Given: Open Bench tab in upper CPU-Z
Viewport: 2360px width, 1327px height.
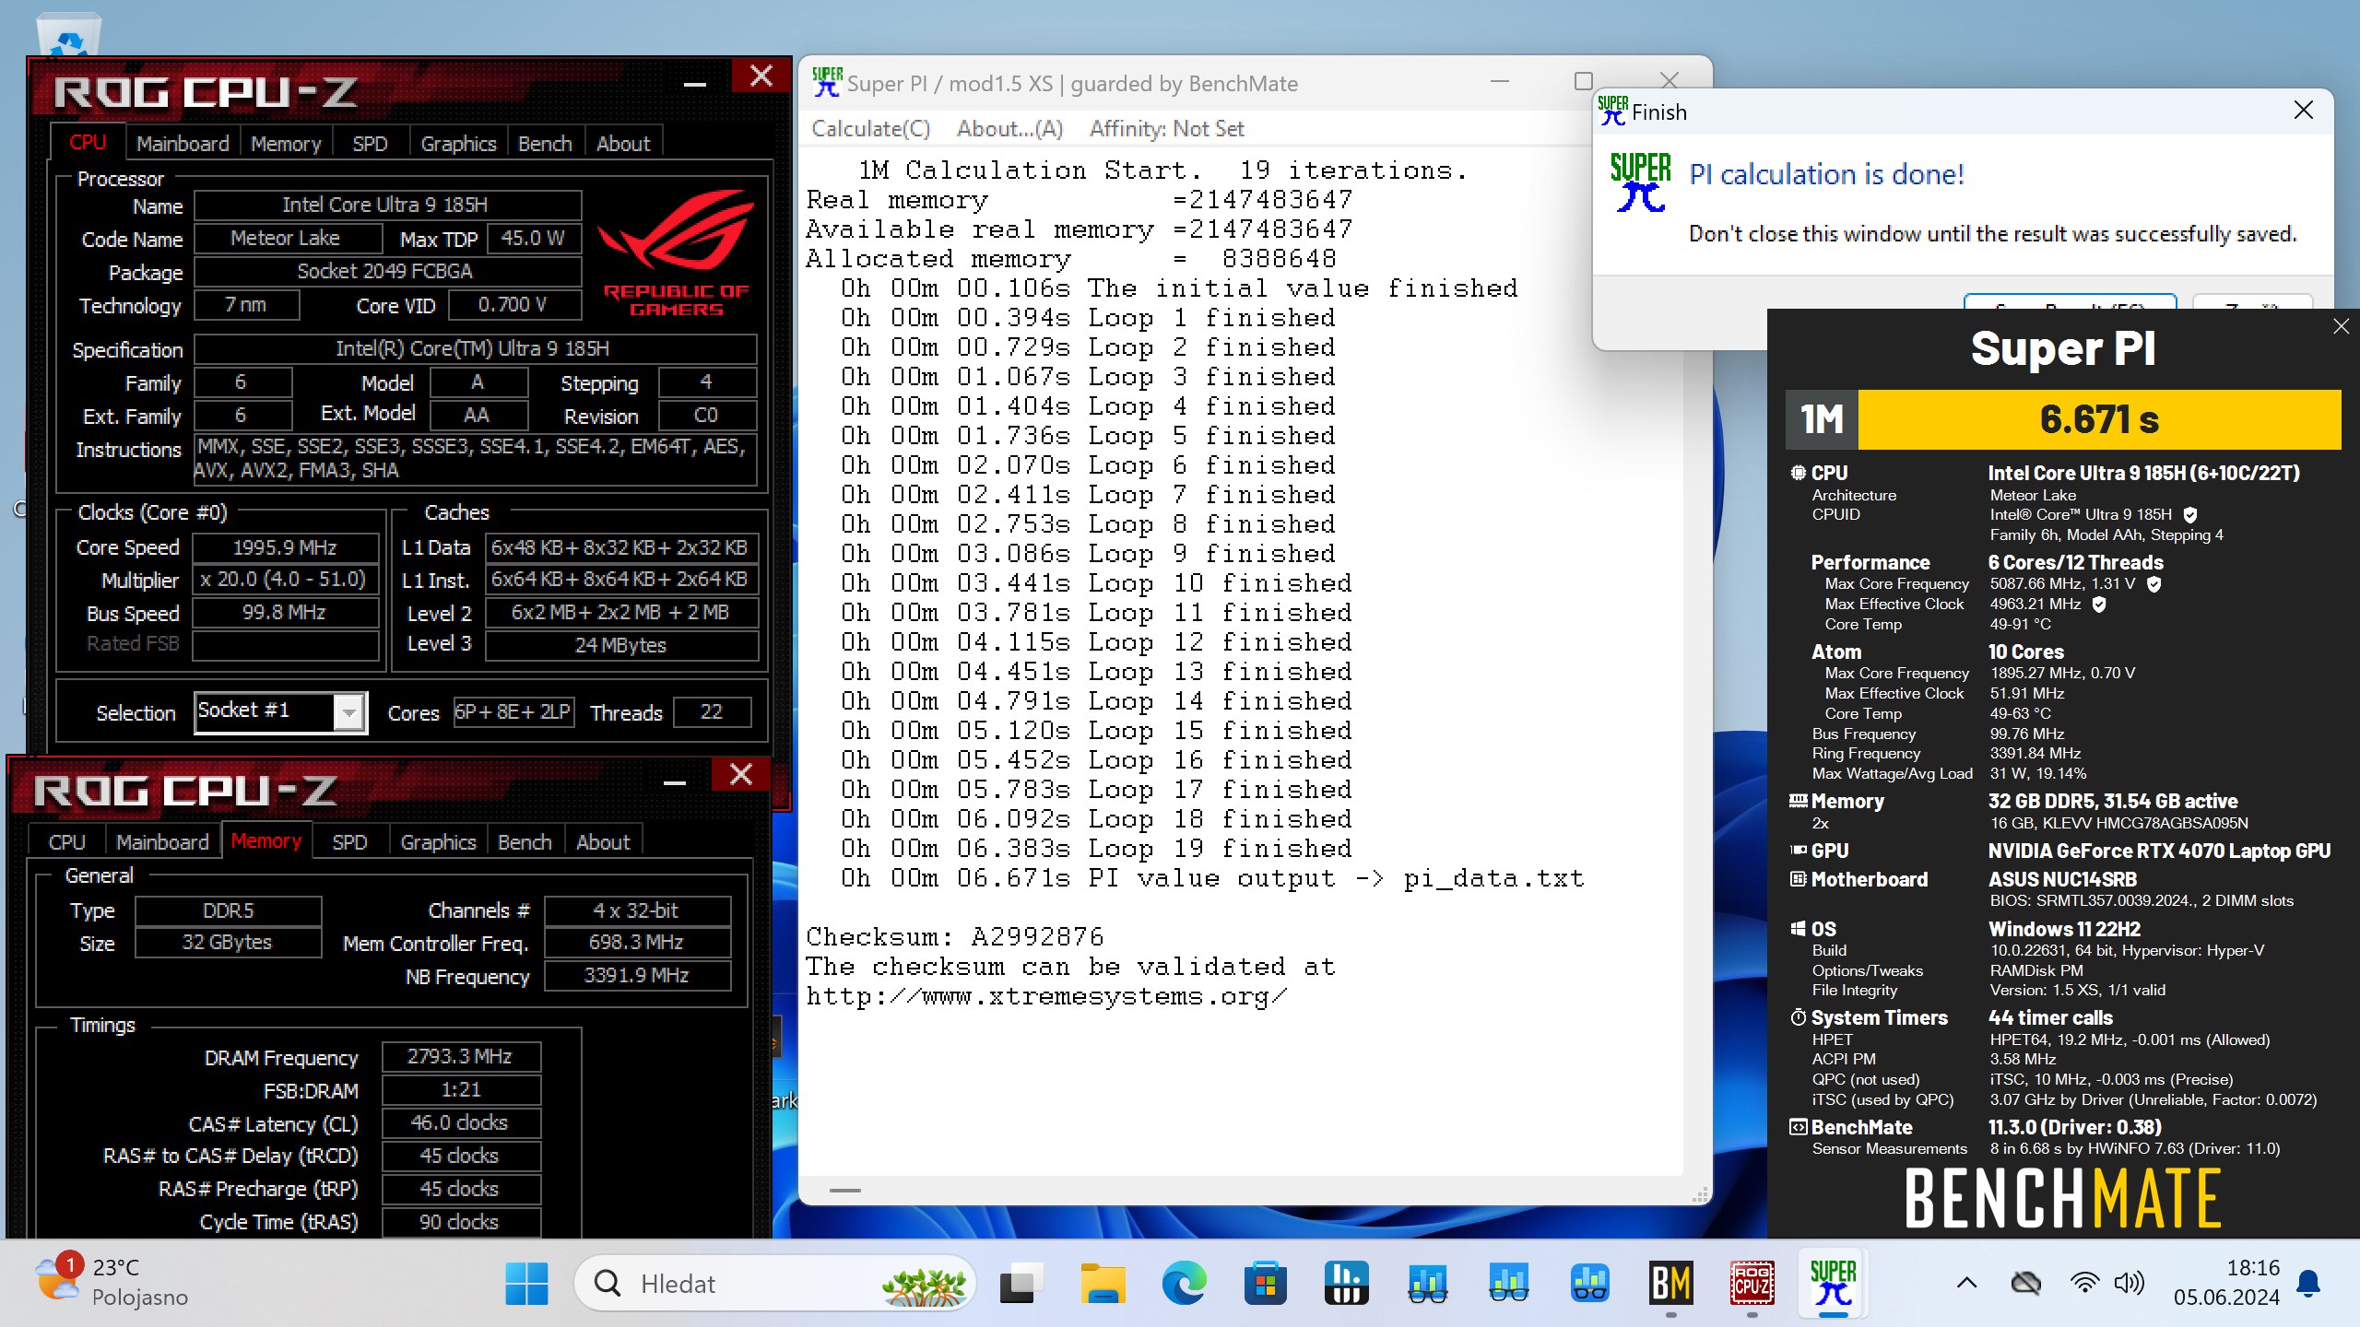Looking at the screenshot, I should click(x=545, y=144).
